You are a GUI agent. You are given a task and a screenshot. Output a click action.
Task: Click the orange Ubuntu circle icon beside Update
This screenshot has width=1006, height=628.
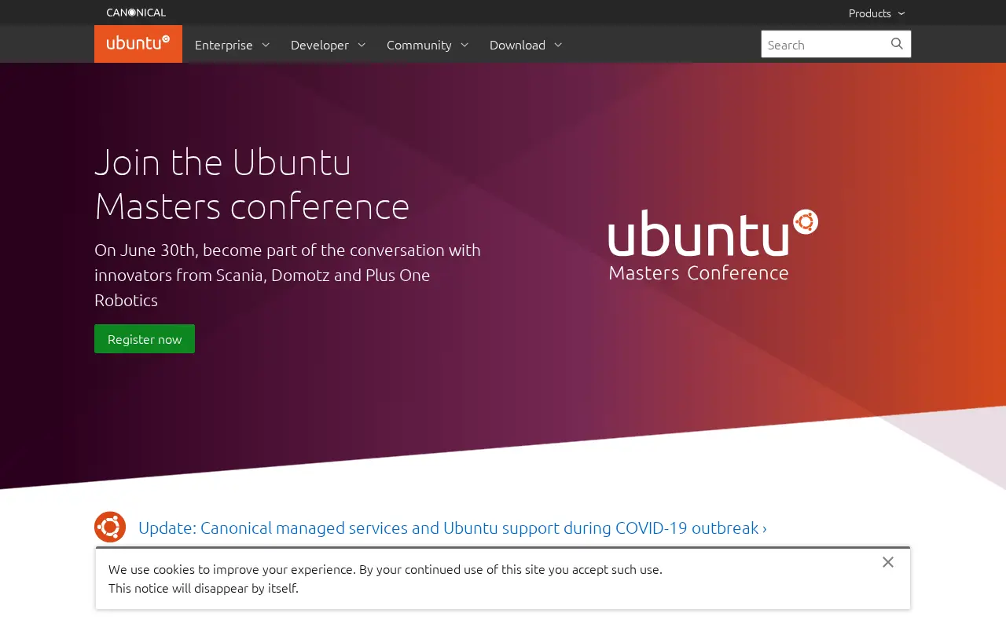coord(110,527)
